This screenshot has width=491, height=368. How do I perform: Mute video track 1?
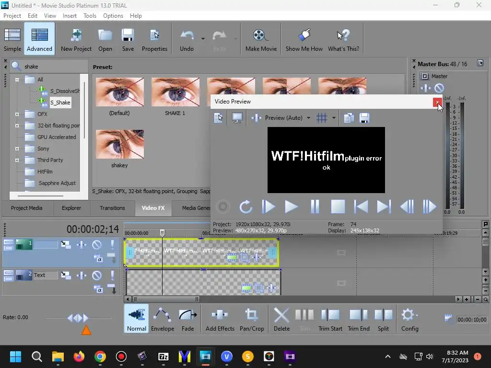pos(97,244)
